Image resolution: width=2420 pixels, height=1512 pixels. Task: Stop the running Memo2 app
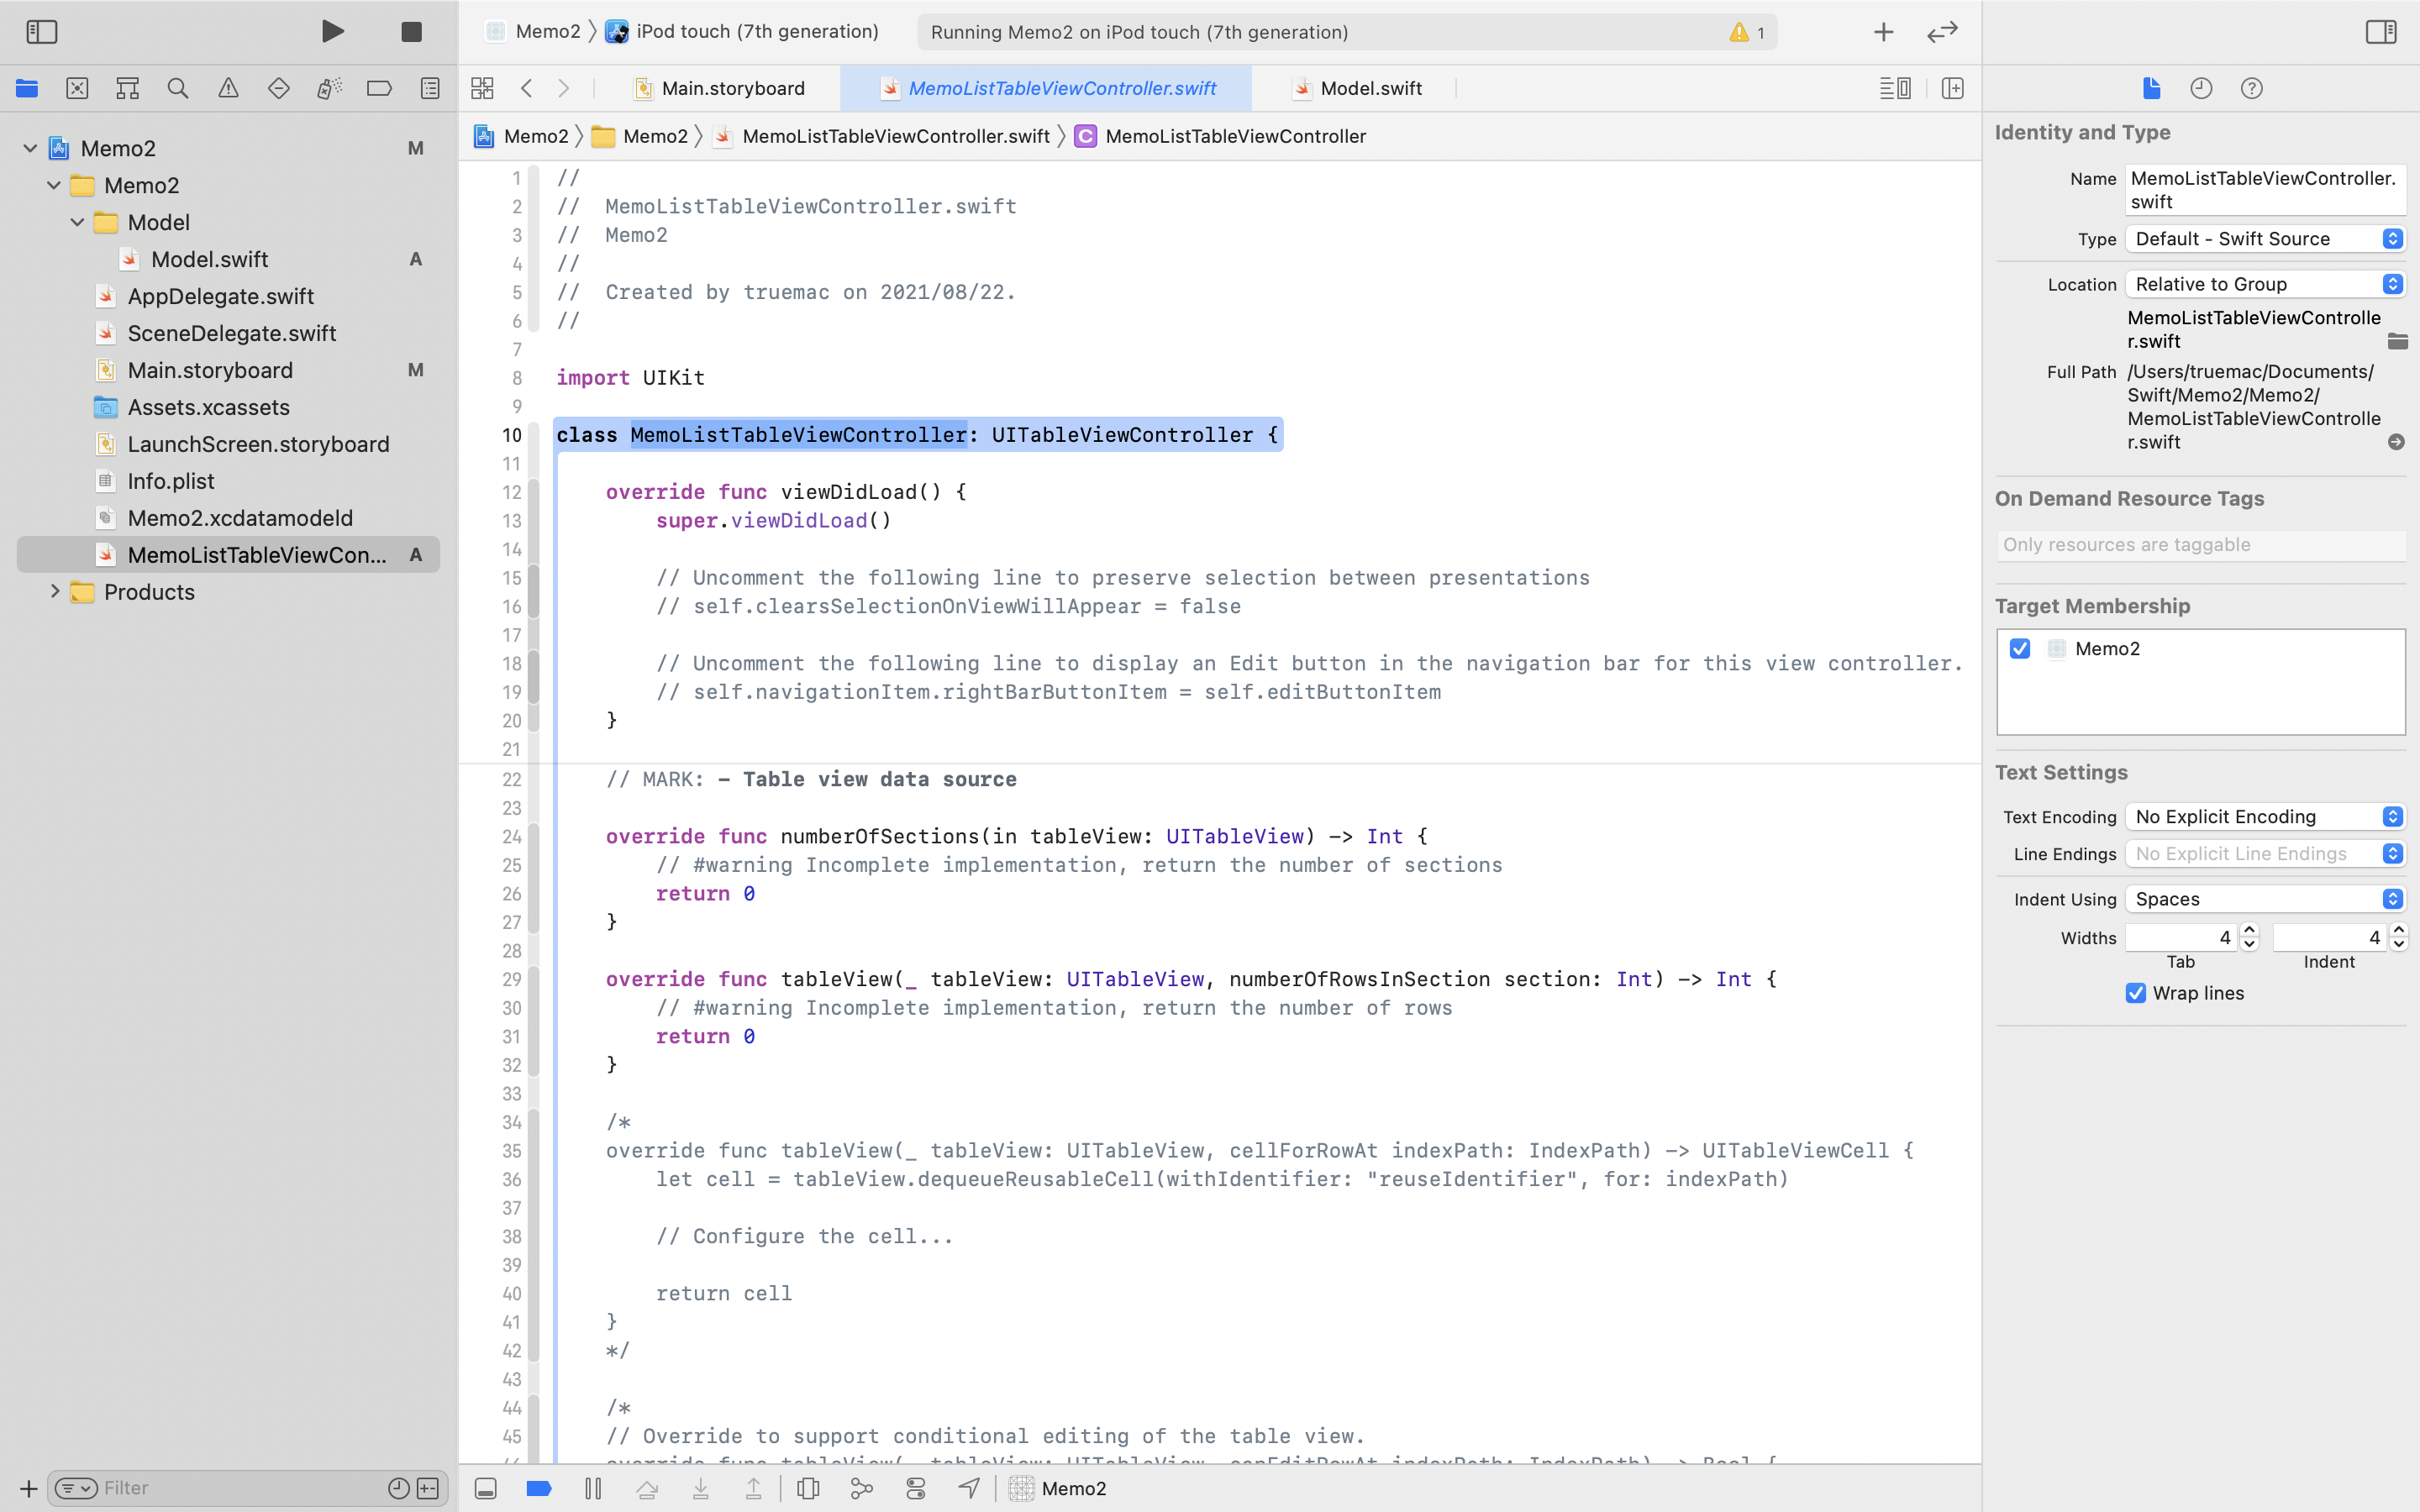tap(411, 32)
